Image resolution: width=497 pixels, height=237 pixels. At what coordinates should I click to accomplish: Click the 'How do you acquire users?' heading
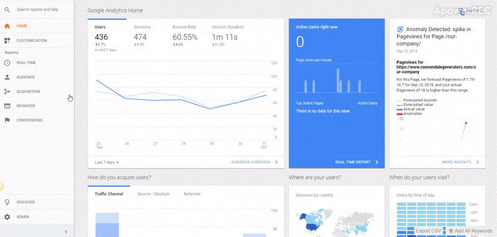119,177
